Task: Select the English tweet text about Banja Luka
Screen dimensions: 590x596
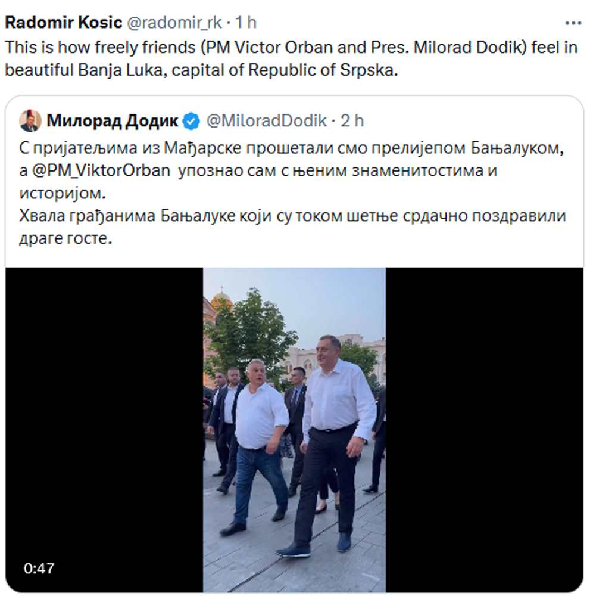Action: [291, 58]
